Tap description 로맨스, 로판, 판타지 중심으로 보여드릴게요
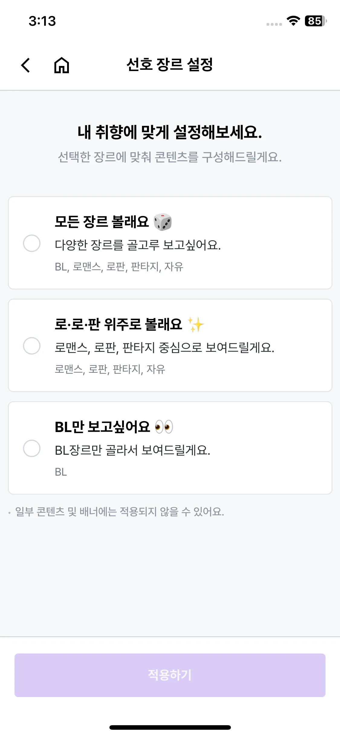Screen dimensions: 340x737 click(164, 348)
